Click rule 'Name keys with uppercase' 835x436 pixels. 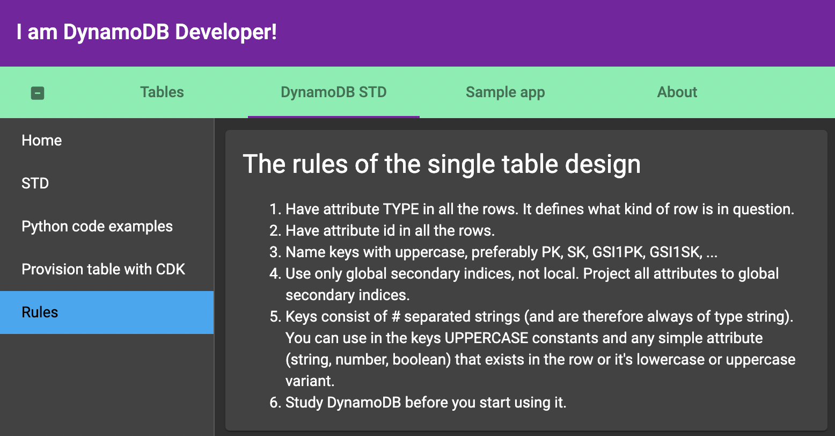[x=501, y=252]
